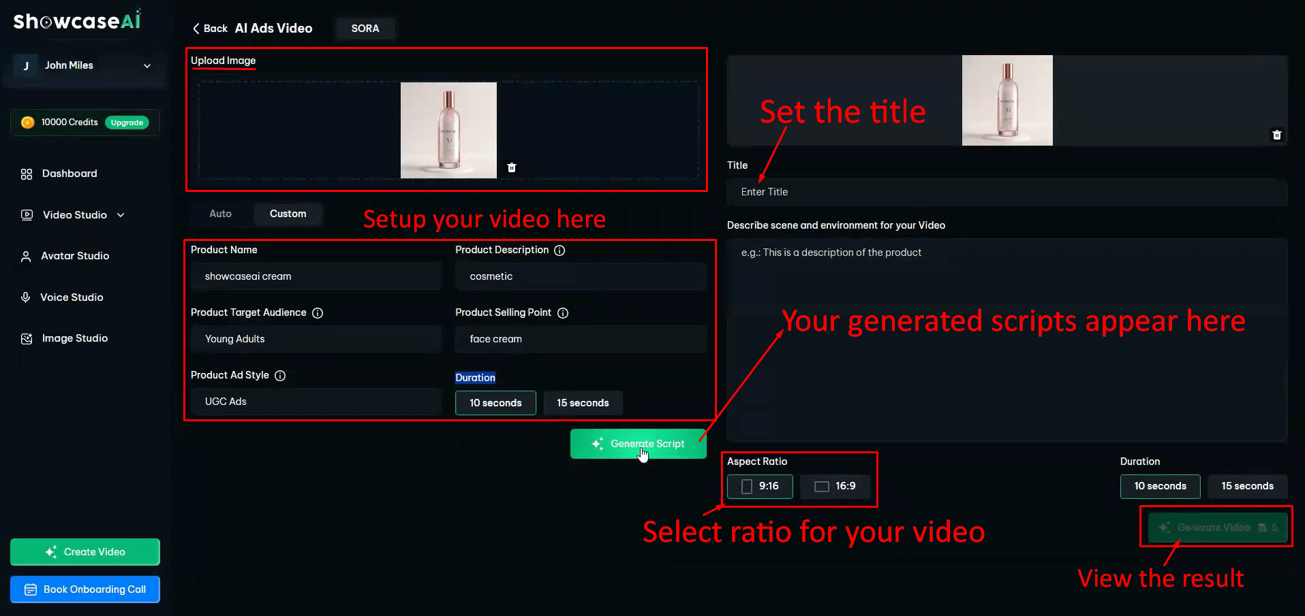Select the Custom tab
The width and height of the screenshot is (1305, 616).
coord(288,214)
